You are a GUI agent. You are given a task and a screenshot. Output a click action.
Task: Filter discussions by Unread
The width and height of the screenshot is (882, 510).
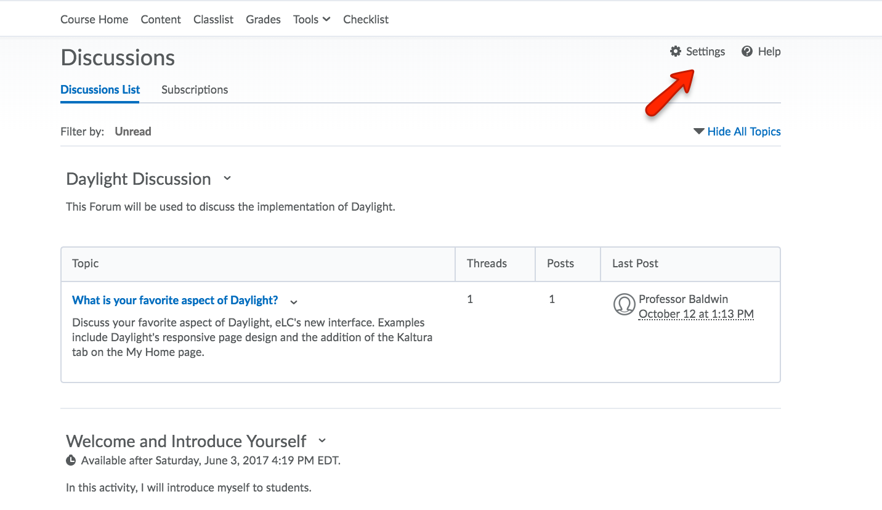(133, 131)
